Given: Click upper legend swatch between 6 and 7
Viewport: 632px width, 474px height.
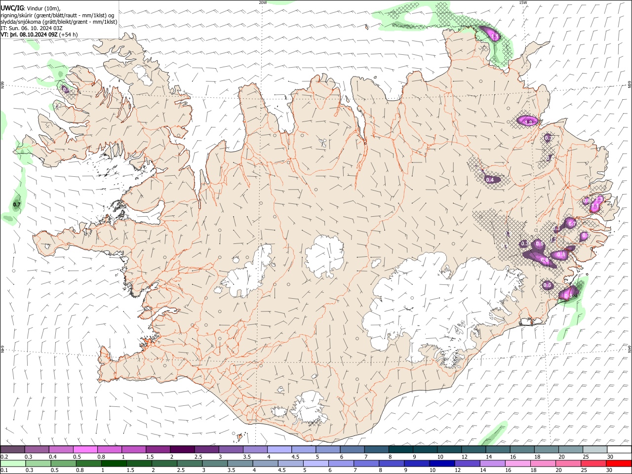Looking at the screenshot, I should tap(353, 449).
